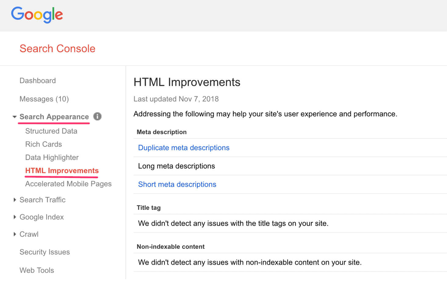Go to the Dashboard

(38, 81)
